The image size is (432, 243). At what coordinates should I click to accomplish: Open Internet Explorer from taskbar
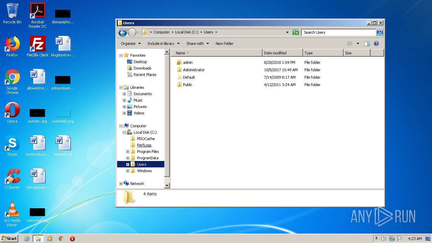(x=27, y=239)
